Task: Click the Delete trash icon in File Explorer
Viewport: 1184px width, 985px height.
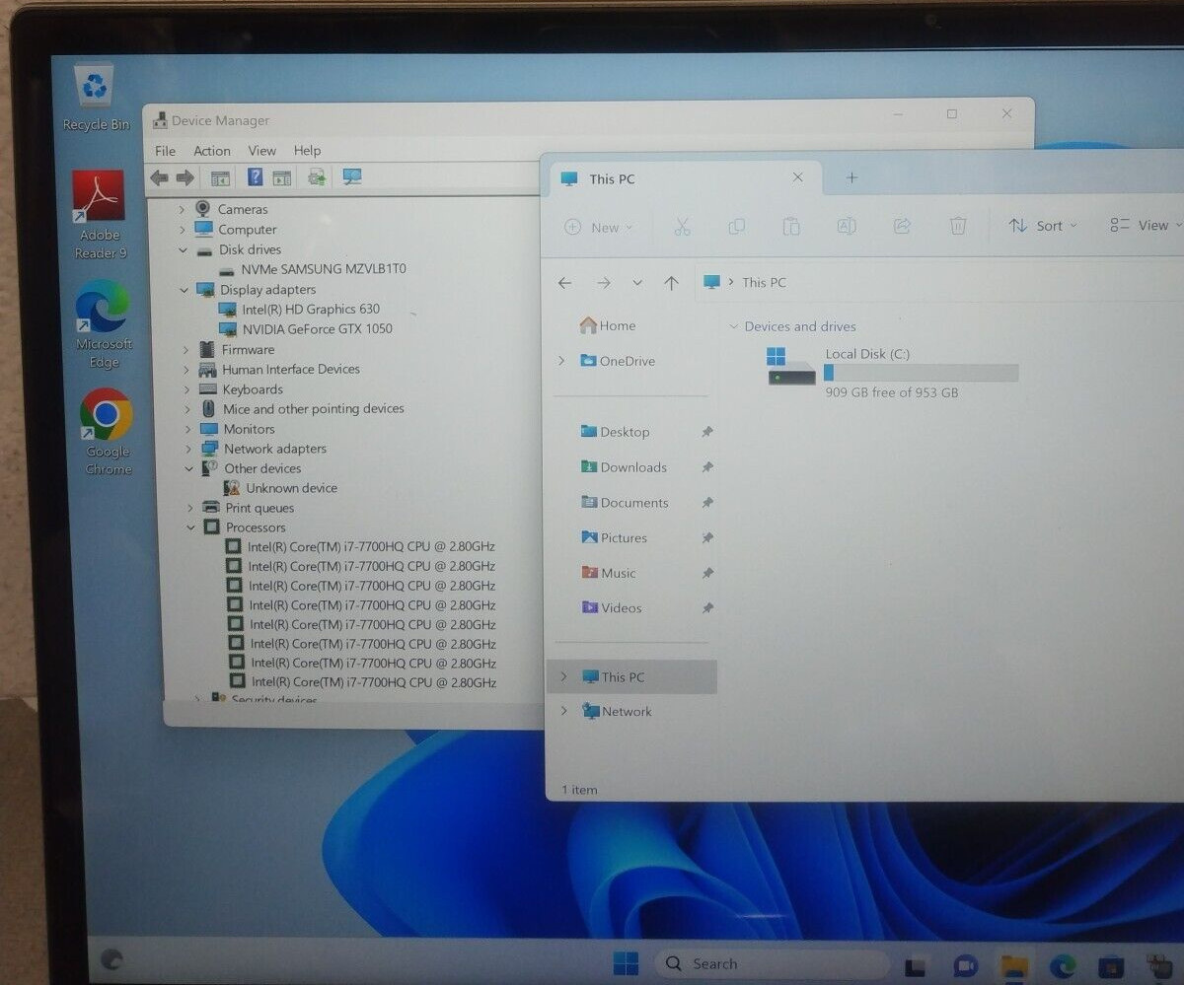Action: pyautogui.click(x=957, y=227)
